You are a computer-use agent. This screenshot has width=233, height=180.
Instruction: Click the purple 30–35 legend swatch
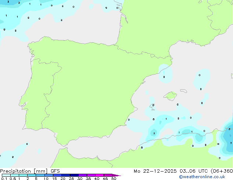pyautogui.click(x=82, y=175)
